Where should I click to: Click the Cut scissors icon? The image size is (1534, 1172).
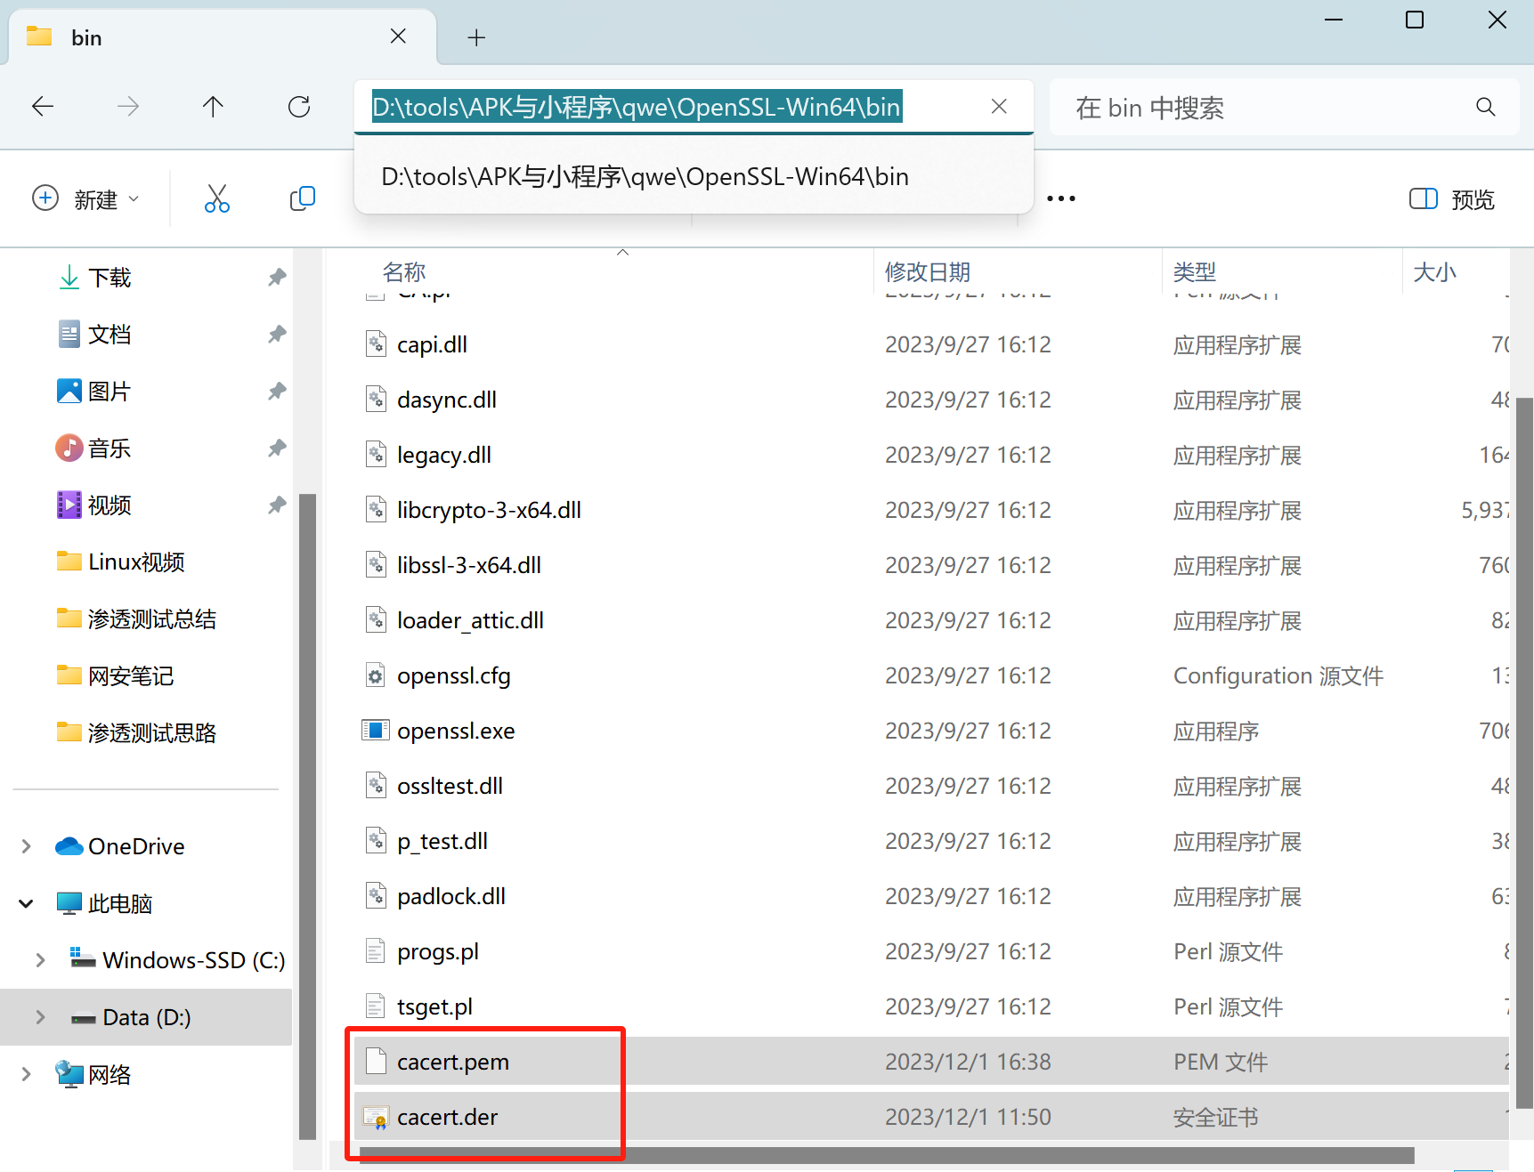pos(216,198)
